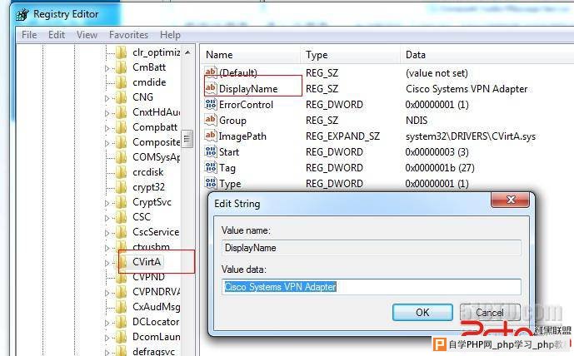The height and width of the screenshot is (356, 574).
Task: Select the CscService folder icon
Action: point(121,232)
